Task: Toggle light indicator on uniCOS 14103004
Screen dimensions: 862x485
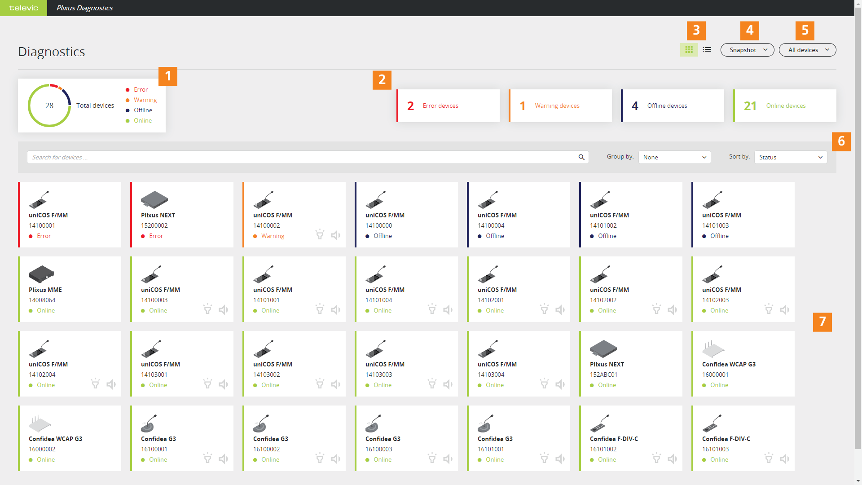Action: tap(544, 384)
